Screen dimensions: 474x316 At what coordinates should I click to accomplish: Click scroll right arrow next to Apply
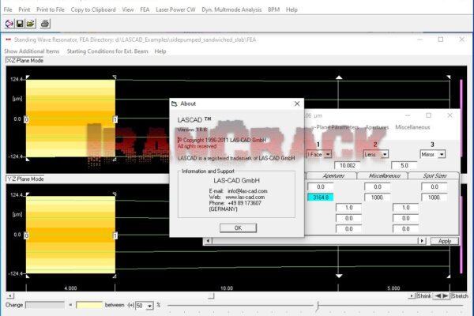[x=422, y=241]
